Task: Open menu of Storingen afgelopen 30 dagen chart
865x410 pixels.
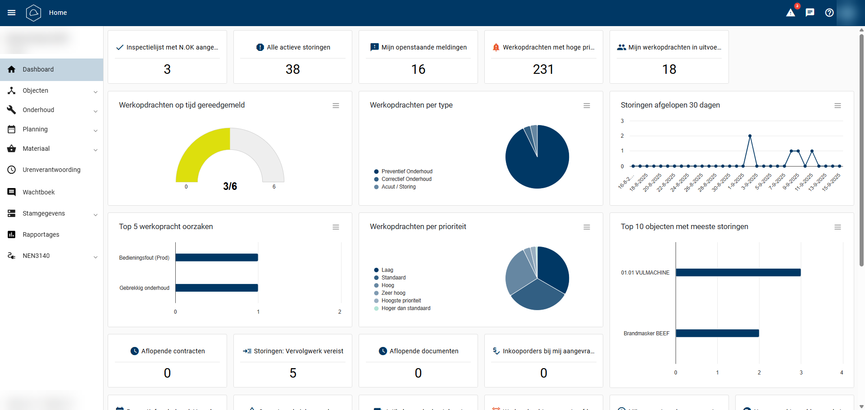Action: [838, 106]
